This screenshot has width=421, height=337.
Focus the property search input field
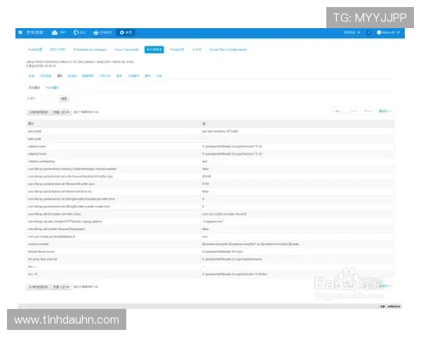41,98
